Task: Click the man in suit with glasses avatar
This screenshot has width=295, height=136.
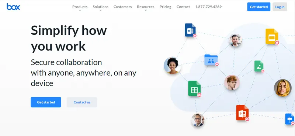Action: tap(198, 120)
